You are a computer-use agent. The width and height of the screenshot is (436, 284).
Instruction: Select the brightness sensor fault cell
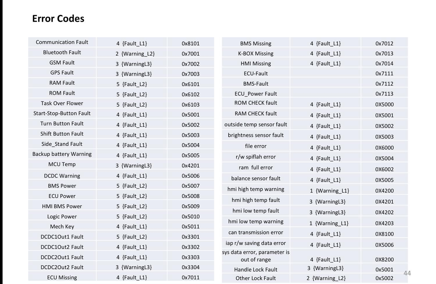[256, 135]
